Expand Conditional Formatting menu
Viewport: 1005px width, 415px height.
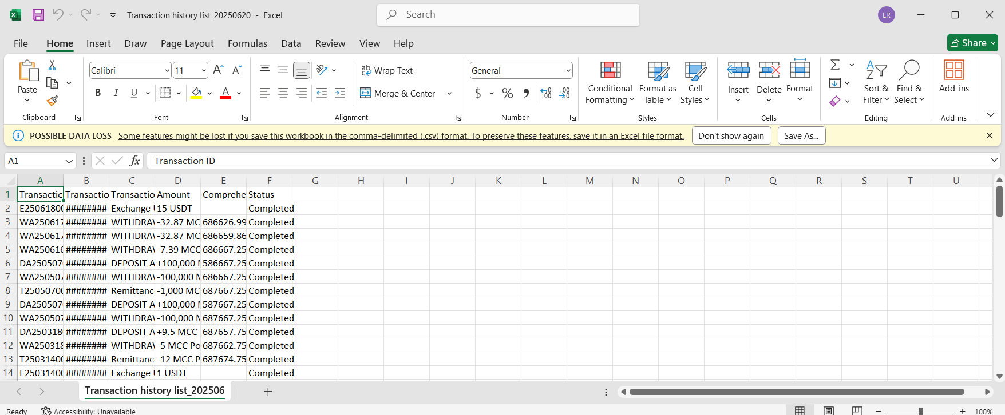(x=610, y=82)
